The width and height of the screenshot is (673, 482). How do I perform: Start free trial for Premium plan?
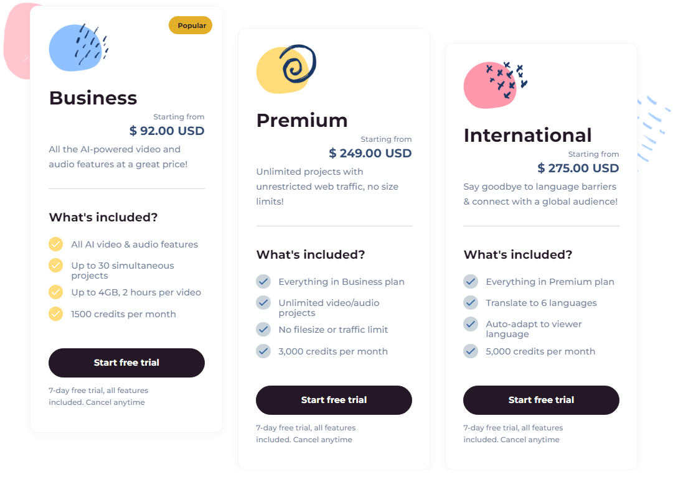coord(334,400)
